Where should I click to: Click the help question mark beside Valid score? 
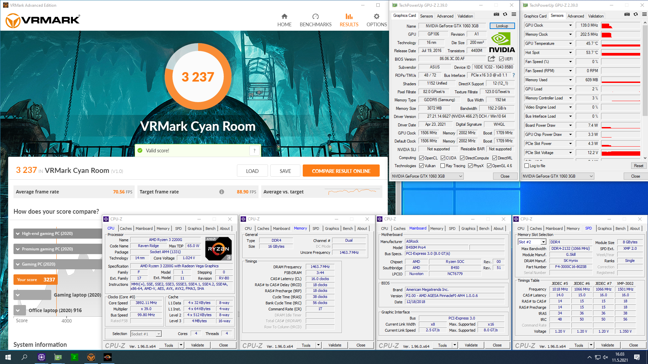254,151
